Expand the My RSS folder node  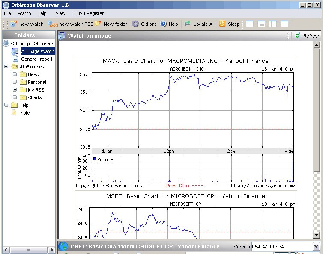pyautogui.click(x=15, y=90)
